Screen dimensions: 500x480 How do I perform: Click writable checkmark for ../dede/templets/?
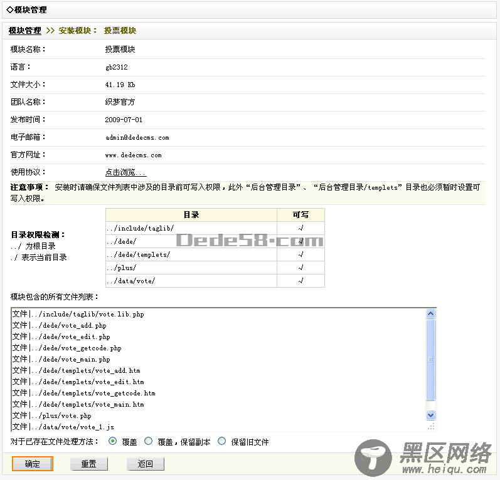coord(301,254)
